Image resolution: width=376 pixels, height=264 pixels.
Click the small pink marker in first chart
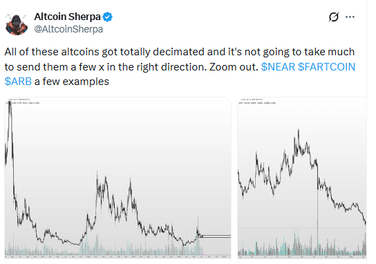(x=203, y=253)
